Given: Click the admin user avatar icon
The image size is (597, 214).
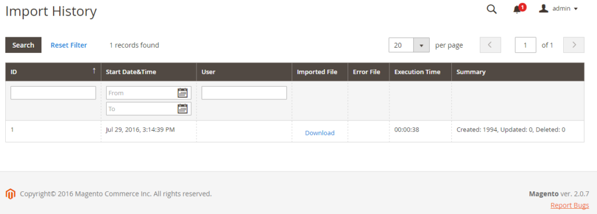Looking at the screenshot, I should [x=543, y=8].
